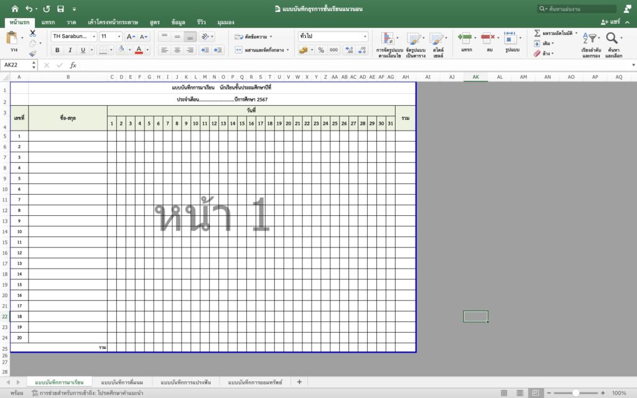This screenshot has width=637, height=398.
Task: Center-align text horizontally
Action: (x=177, y=50)
